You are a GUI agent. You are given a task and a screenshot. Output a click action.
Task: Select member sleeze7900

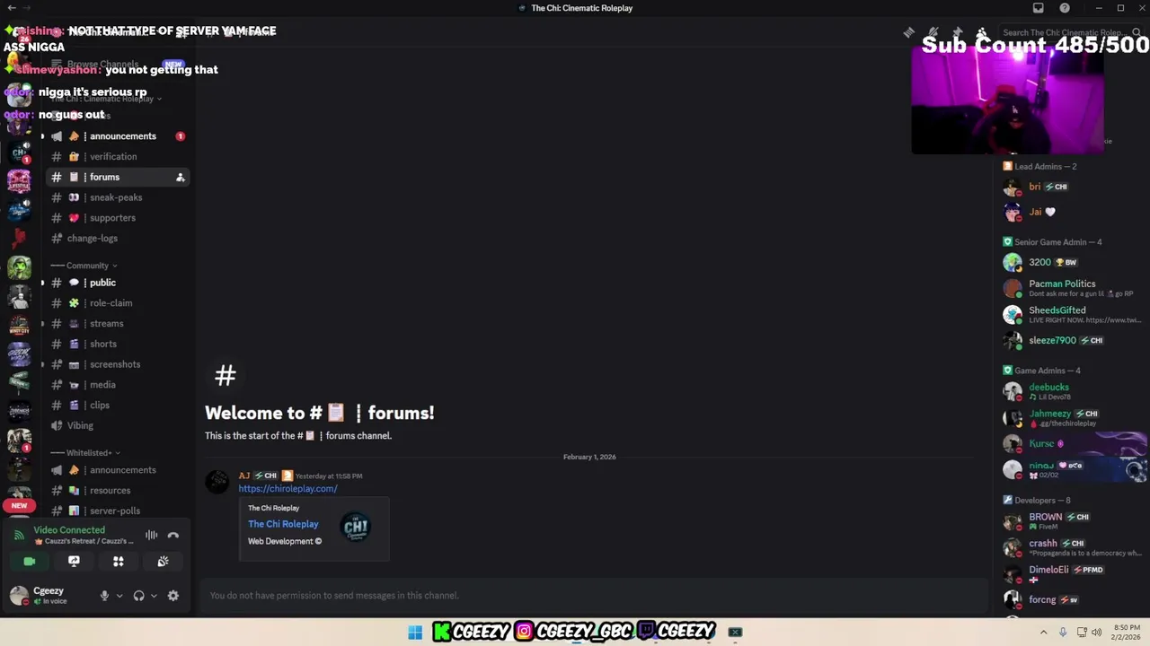[1074, 341]
